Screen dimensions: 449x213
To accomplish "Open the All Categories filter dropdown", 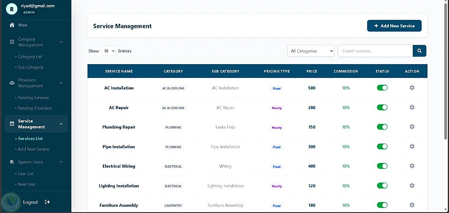I will (x=311, y=51).
